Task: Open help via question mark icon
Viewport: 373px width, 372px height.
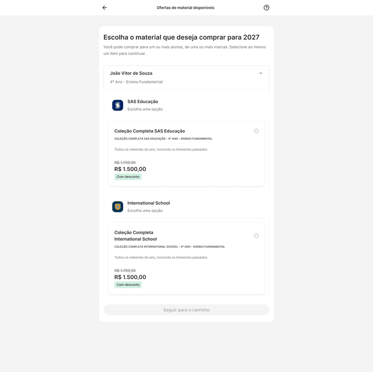Action: pyautogui.click(x=266, y=8)
